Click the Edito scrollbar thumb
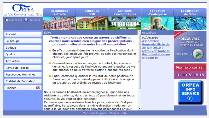Screen dimensions: 209x118 tap(140, 61)
